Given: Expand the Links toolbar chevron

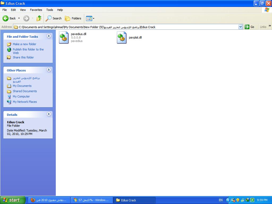Looking at the screenshot, I should [x=270, y=26].
